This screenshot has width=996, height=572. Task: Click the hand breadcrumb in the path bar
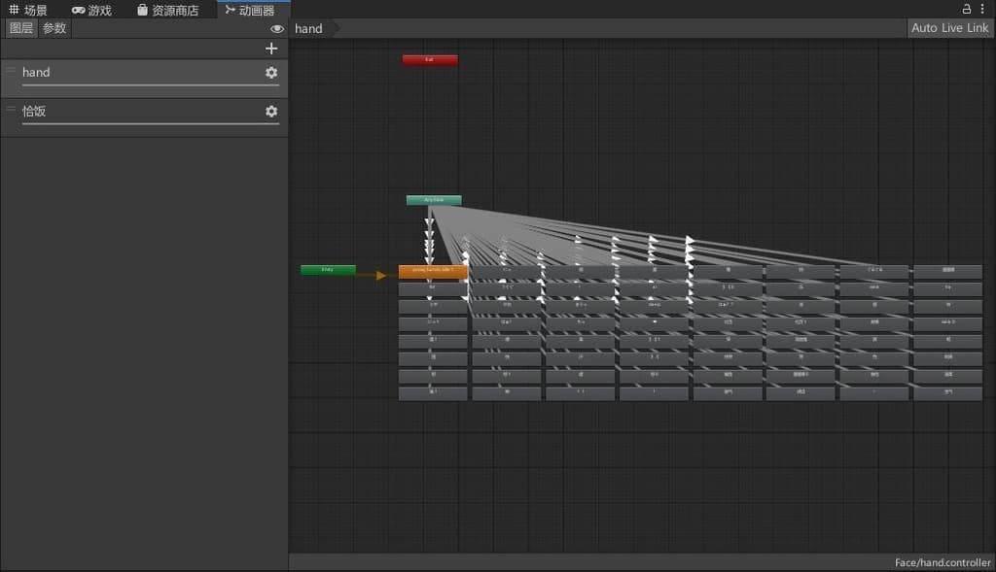[x=309, y=28]
